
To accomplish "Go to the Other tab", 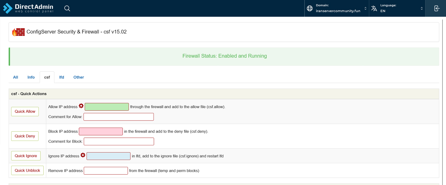I will (x=79, y=77).
